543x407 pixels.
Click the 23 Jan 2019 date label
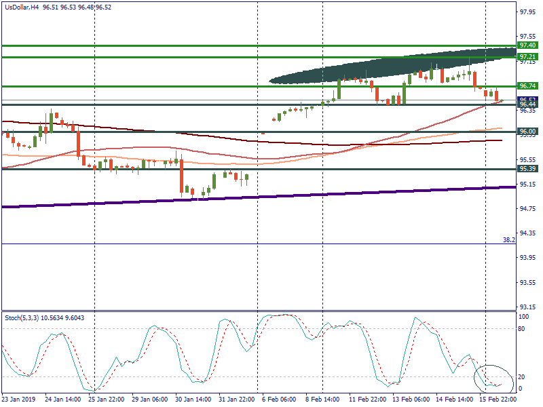pos(18,400)
